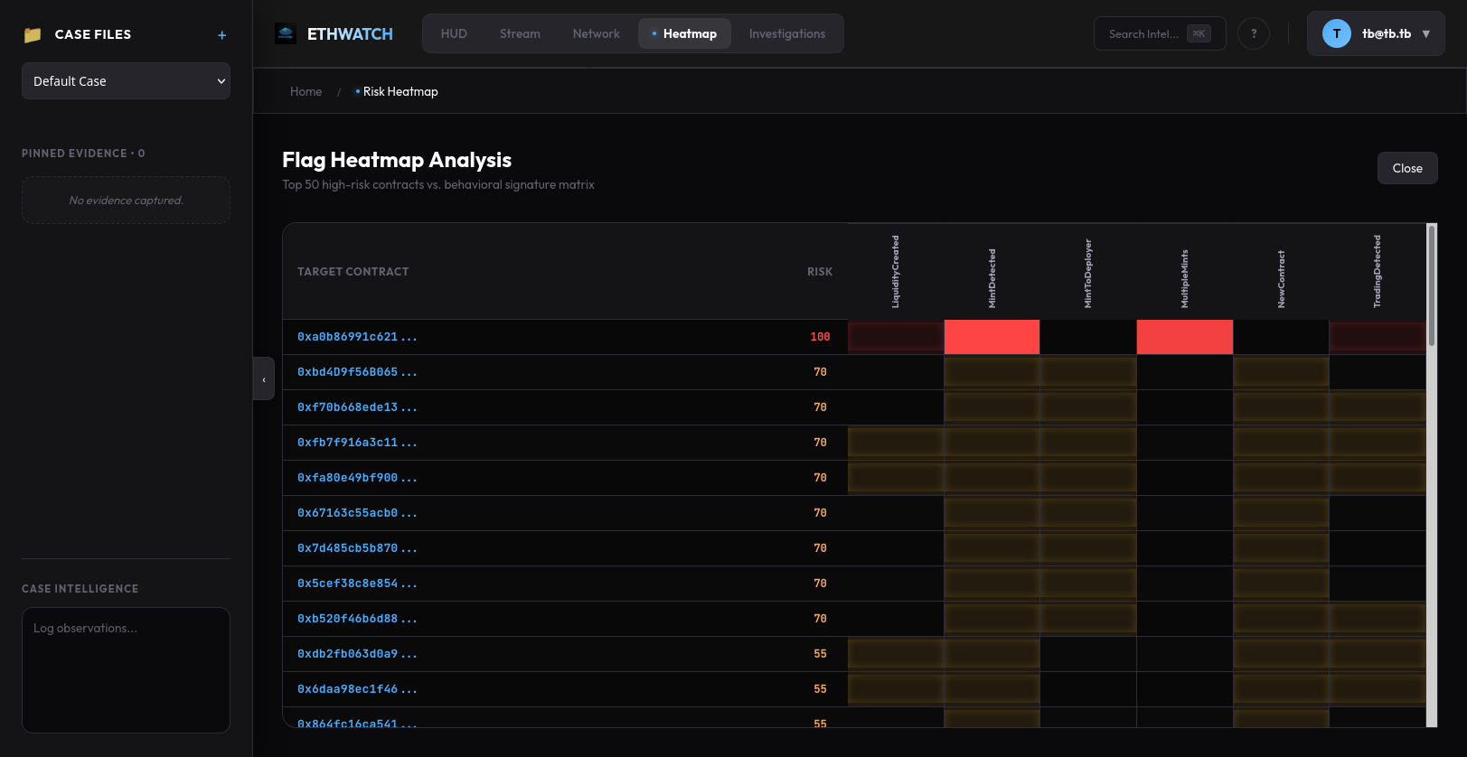
Task: Open contract 0xf70b668ede13 link
Action: 357,407
